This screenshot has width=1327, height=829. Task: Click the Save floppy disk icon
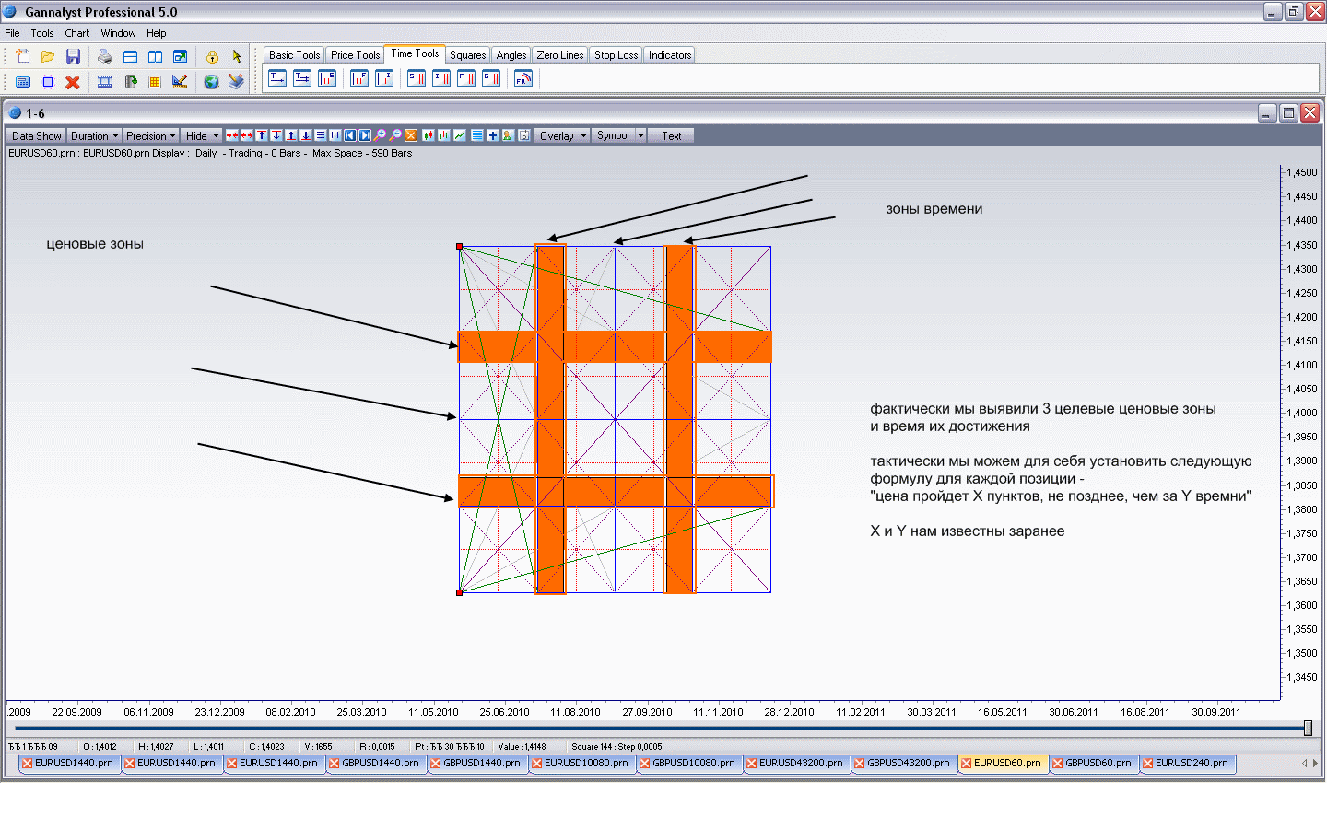click(x=73, y=56)
